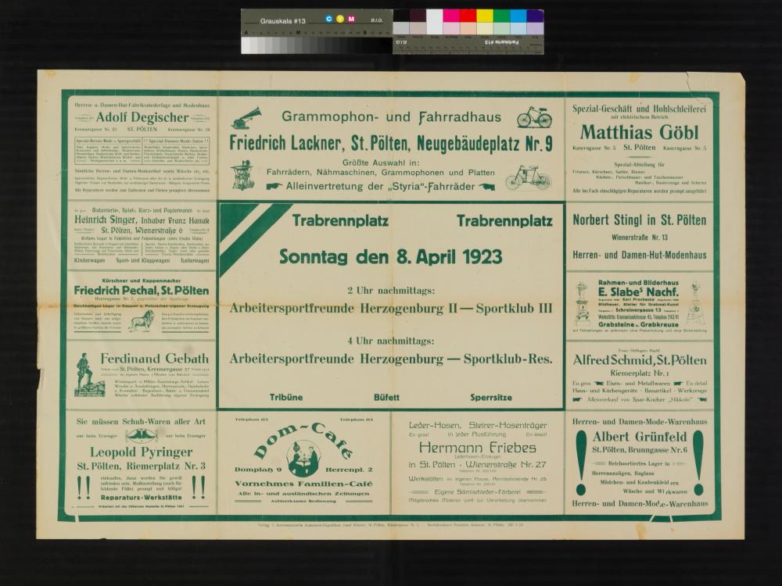Click the 'Matthias Göbl' name heading

tap(639, 131)
